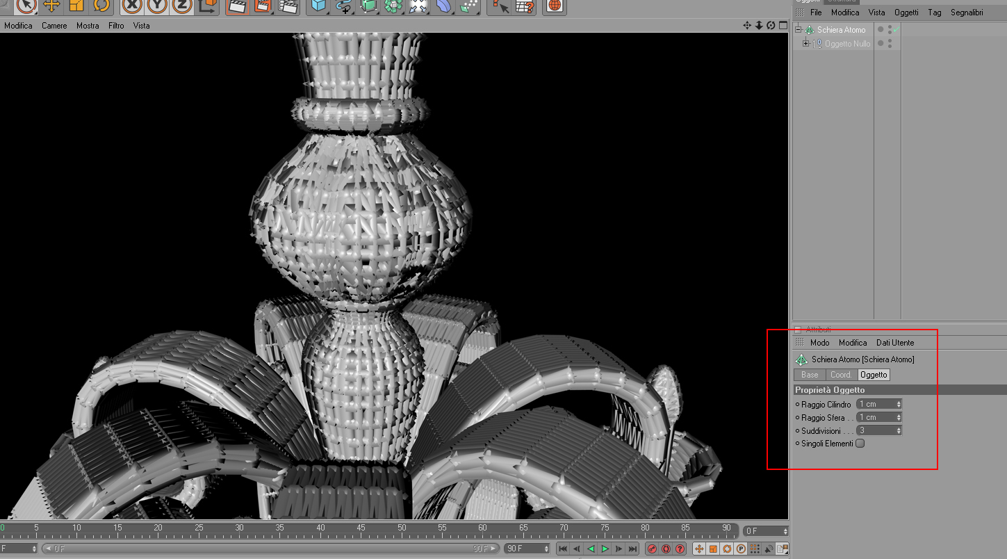Image resolution: width=1007 pixels, height=559 pixels.
Task: Open the Object Manager Tag menu
Action: pyautogui.click(x=935, y=13)
